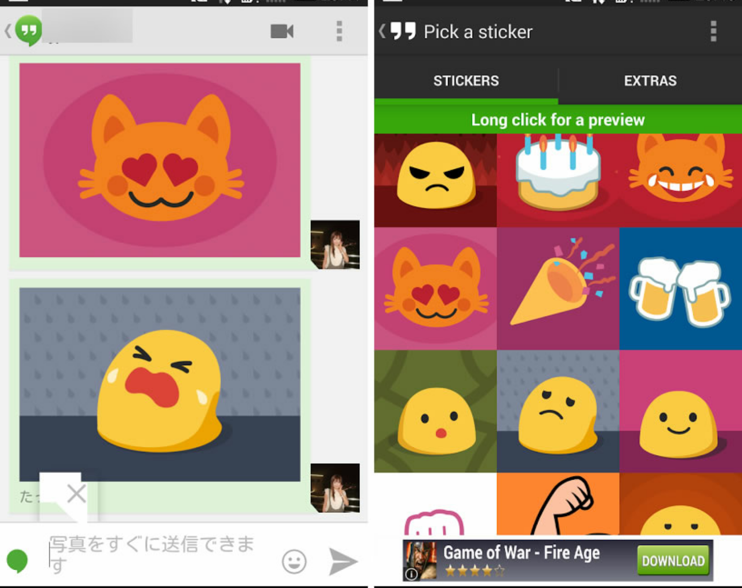The image size is (742, 588).
Task: Tap the avatar beside the cat sticker
Action: (335, 245)
